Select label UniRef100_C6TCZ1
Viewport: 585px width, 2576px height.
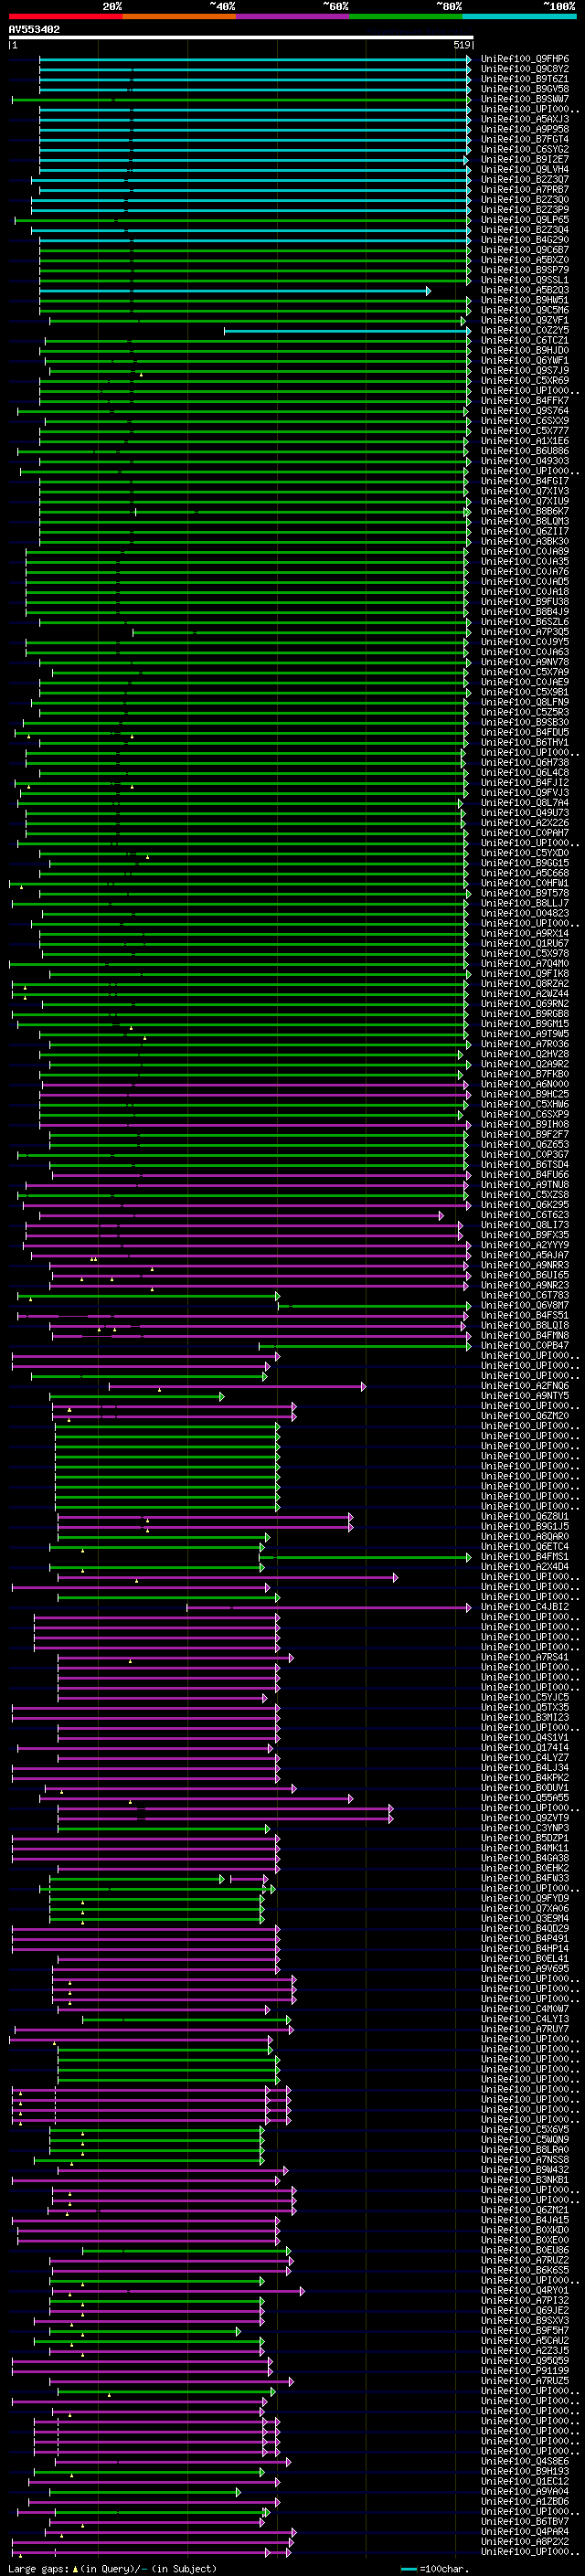(524, 340)
